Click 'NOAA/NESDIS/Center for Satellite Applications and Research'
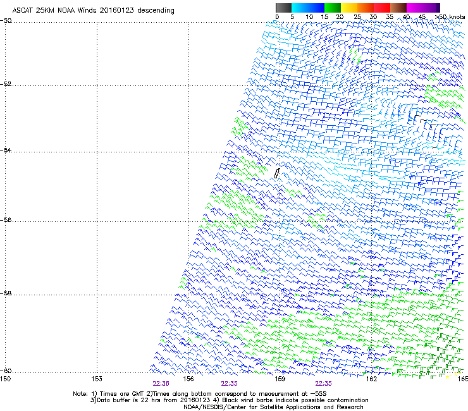Image resolution: width=468 pixels, height=411 pixels. click(x=273, y=407)
